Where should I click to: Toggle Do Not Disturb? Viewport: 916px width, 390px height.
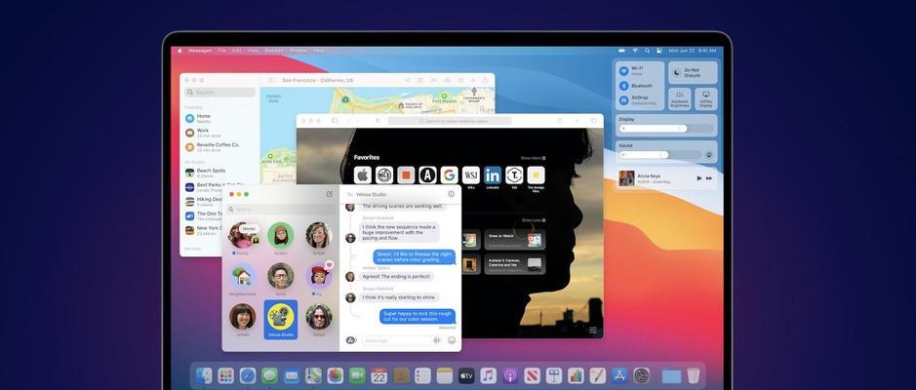tap(693, 72)
